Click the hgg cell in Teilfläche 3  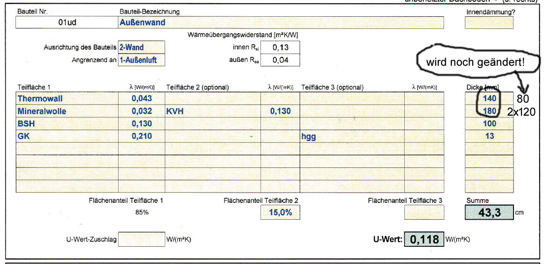click(x=352, y=136)
